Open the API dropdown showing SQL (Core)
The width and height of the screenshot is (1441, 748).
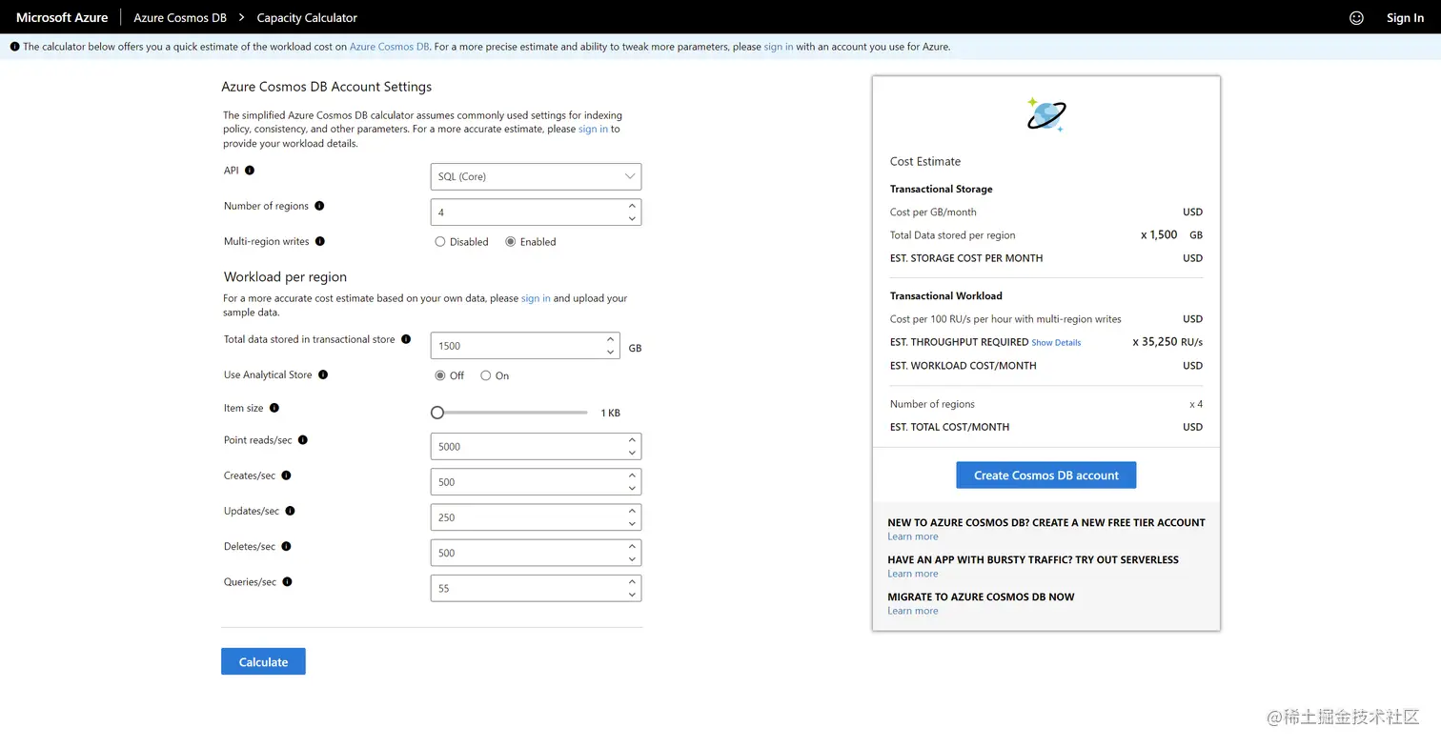(x=536, y=176)
